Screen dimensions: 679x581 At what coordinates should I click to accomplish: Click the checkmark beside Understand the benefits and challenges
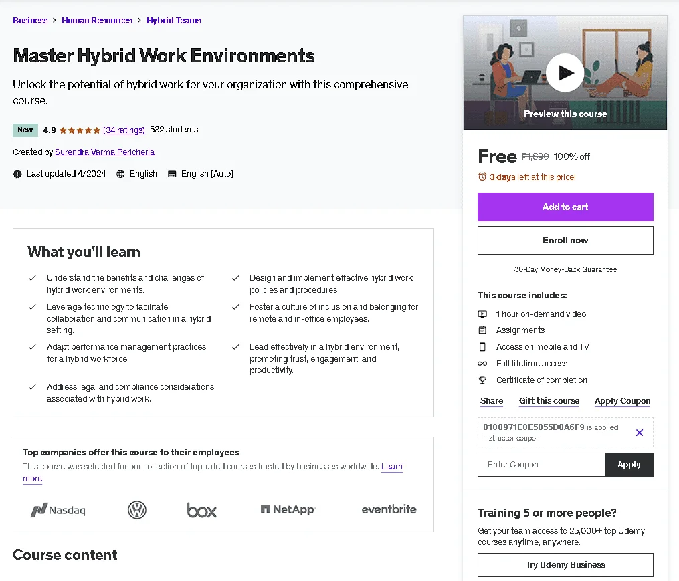(32, 278)
